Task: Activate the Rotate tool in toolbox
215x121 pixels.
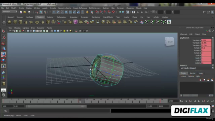Action: 3,54
